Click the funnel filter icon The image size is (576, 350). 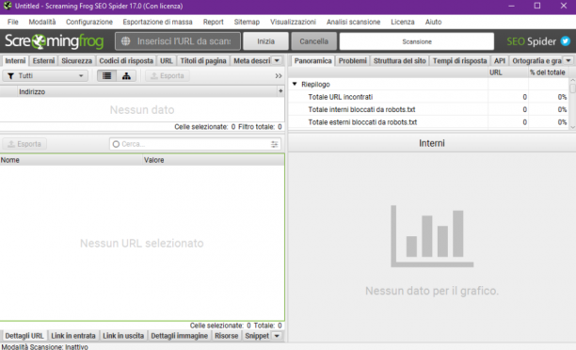click(x=11, y=76)
